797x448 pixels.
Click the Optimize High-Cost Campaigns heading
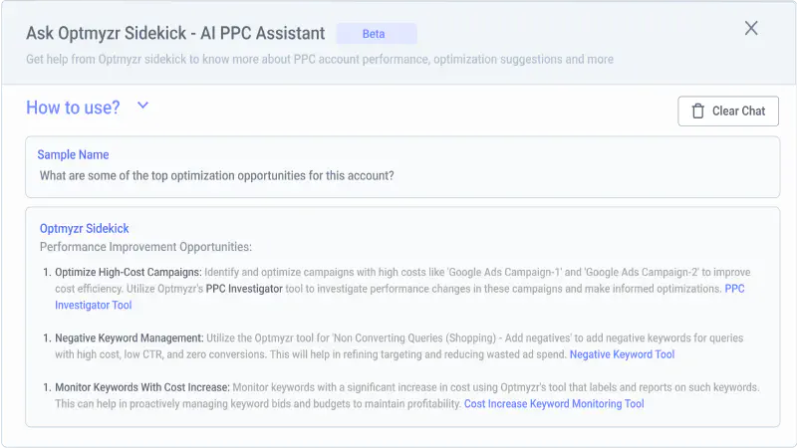click(x=129, y=272)
